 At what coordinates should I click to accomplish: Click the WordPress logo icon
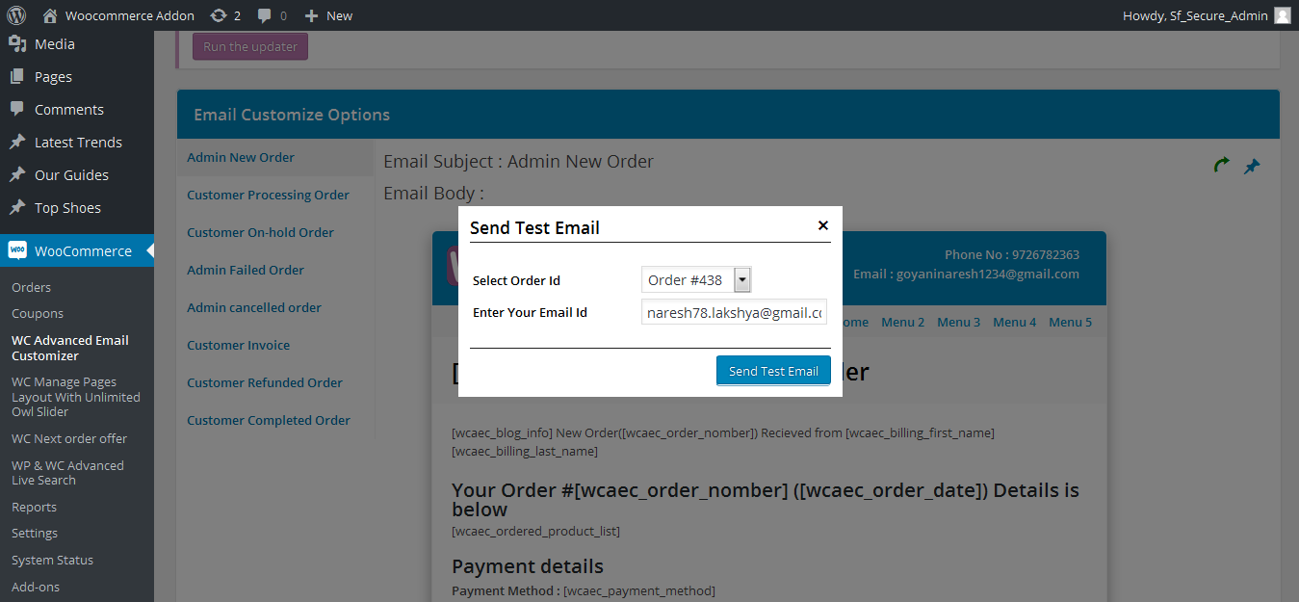tap(16, 15)
